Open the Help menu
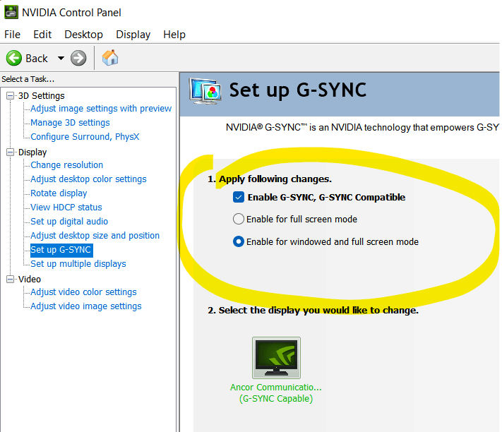The width and height of the screenshot is (502, 432). [x=174, y=35]
